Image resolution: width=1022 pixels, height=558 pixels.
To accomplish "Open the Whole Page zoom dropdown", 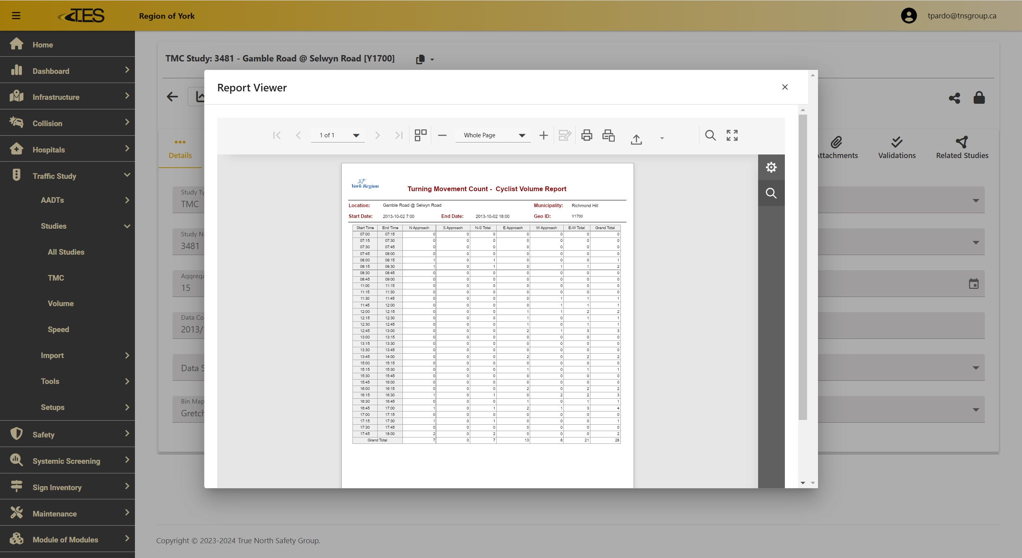I will [x=493, y=135].
